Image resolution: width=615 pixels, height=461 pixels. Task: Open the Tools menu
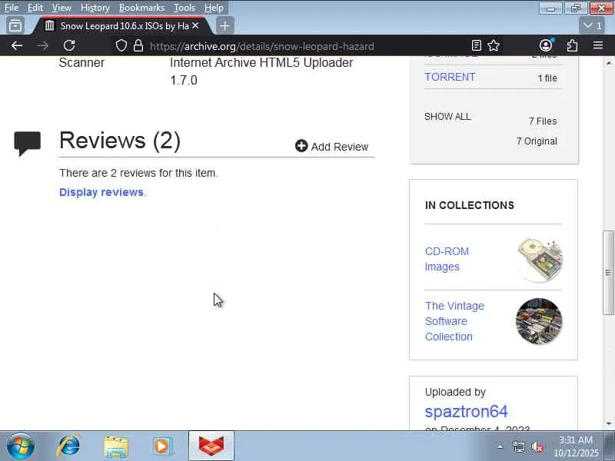184,8
